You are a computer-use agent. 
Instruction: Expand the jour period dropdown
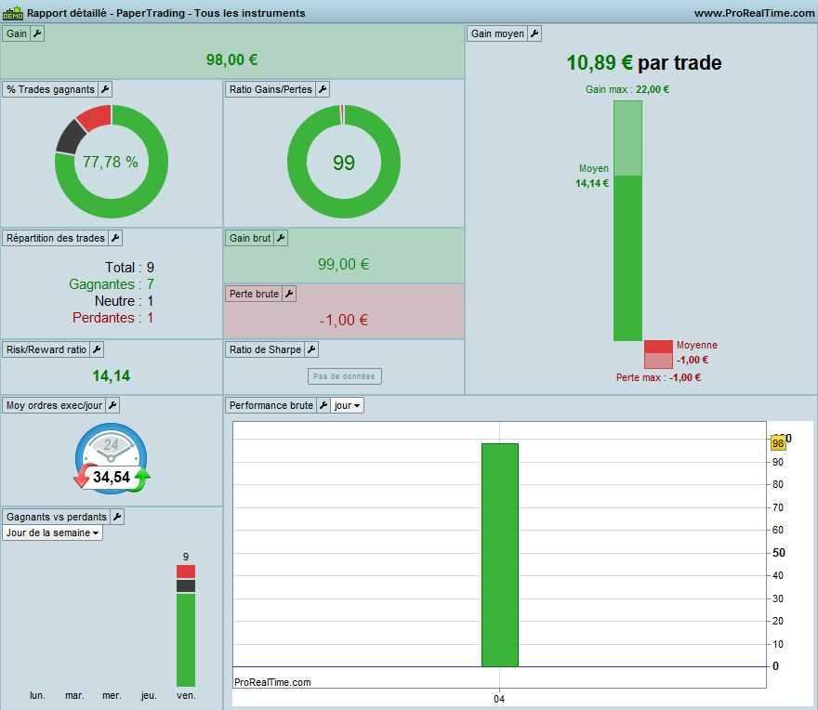pos(347,405)
